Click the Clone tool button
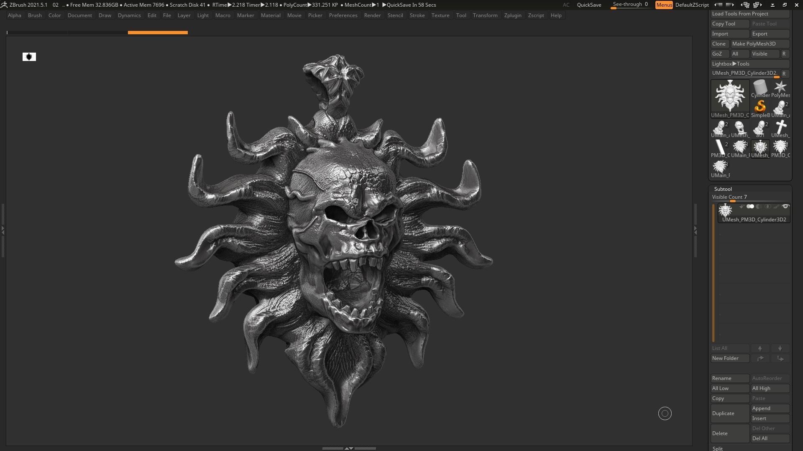The height and width of the screenshot is (451, 803). 720,44
